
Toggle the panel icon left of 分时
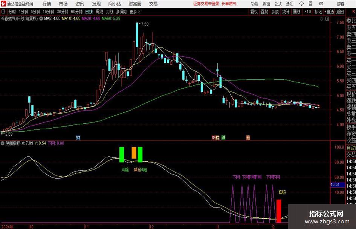pos(3,12)
